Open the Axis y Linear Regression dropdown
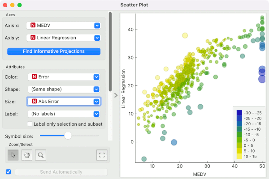Image resolution: width=269 pixels, height=179 pixels. [x=63, y=38]
